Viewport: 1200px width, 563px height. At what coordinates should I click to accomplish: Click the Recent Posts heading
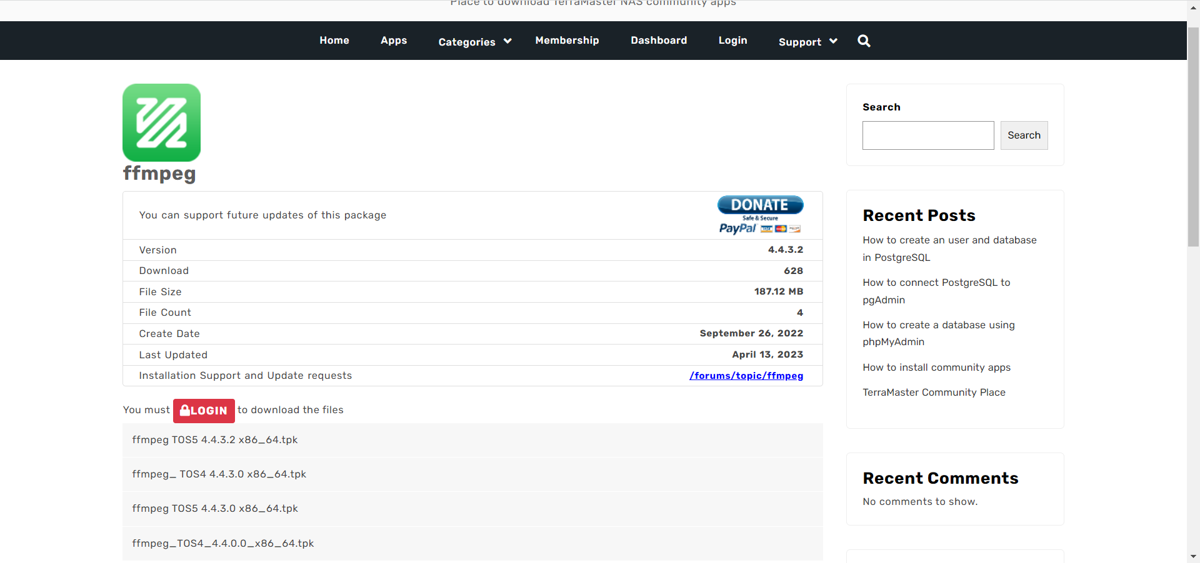919,215
